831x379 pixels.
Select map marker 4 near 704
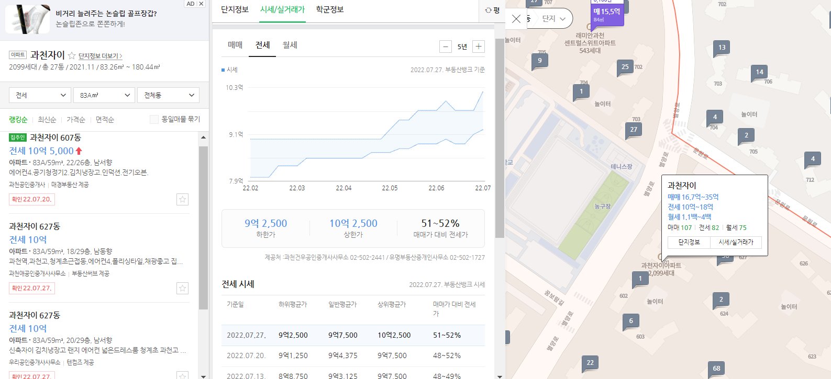coord(715,117)
